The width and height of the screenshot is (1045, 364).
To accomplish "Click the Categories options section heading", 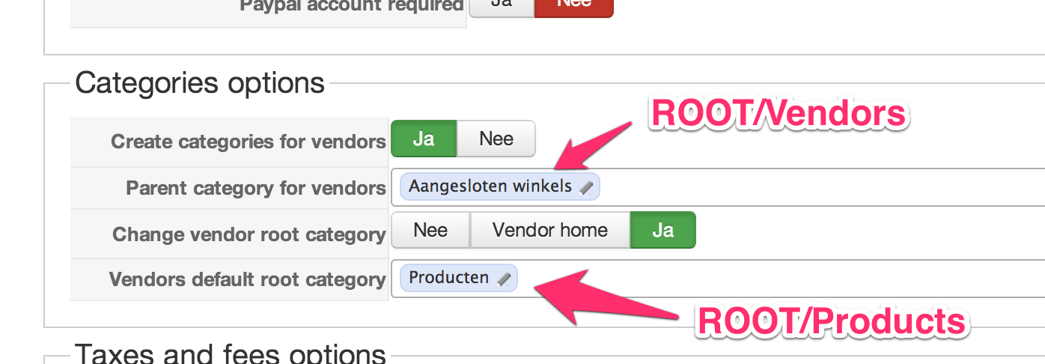I will pos(200,82).
